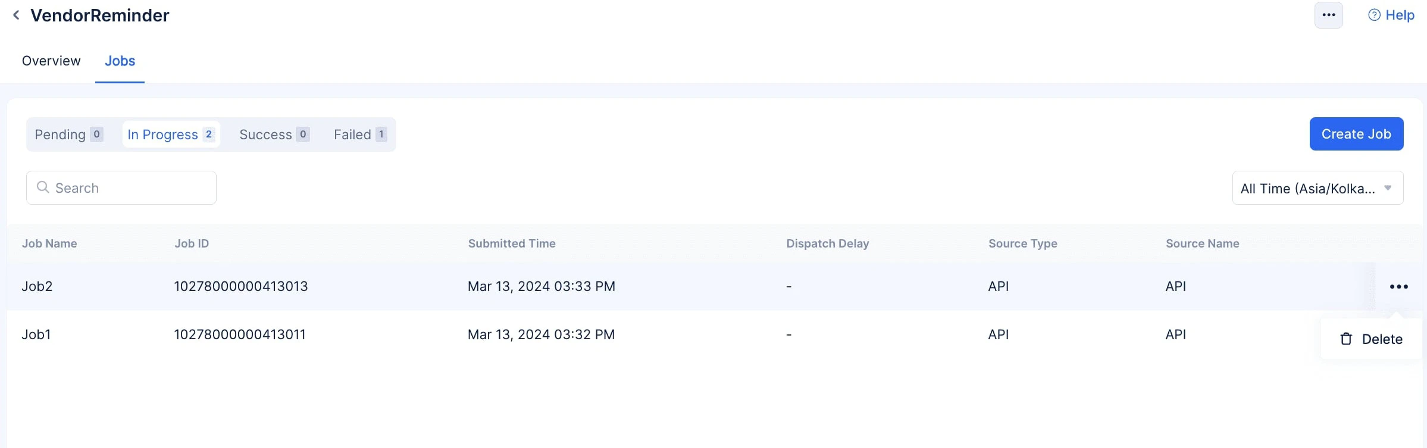
Task: Expand the All Time timezone dropdown arrow
Action: pyautogui.click(x=1388, y=188)
